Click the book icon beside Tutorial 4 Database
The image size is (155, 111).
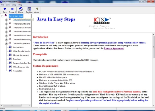click(x=10, y=31)
